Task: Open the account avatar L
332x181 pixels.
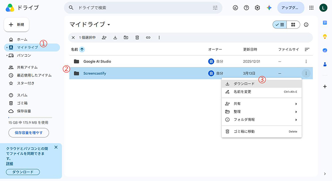Action: (x=323, y=8)
